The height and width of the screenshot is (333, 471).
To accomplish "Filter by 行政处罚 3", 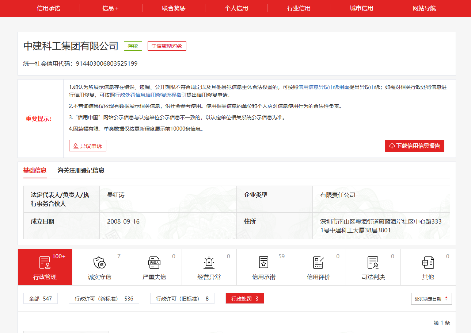I will [x=245, y=299].
